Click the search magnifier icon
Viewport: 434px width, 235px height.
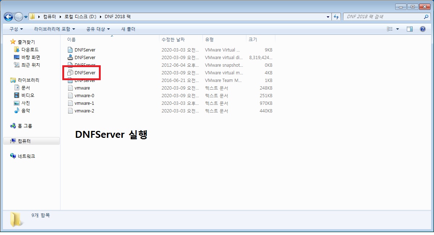[x=426, y=17]
